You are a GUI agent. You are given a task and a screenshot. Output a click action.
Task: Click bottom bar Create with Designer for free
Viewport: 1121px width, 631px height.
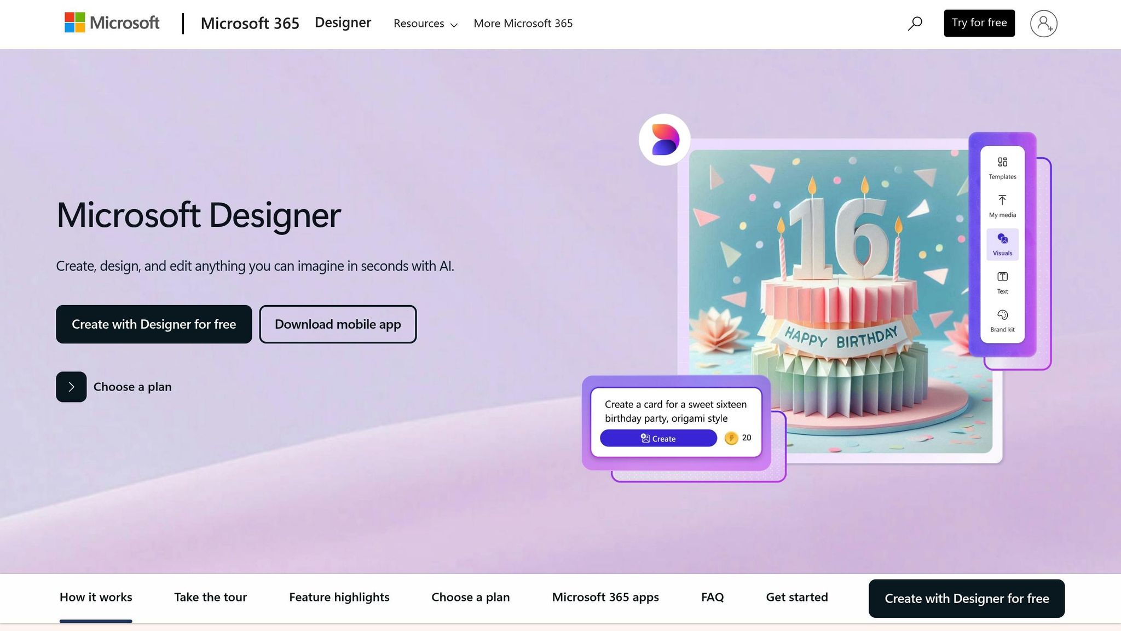967,599
